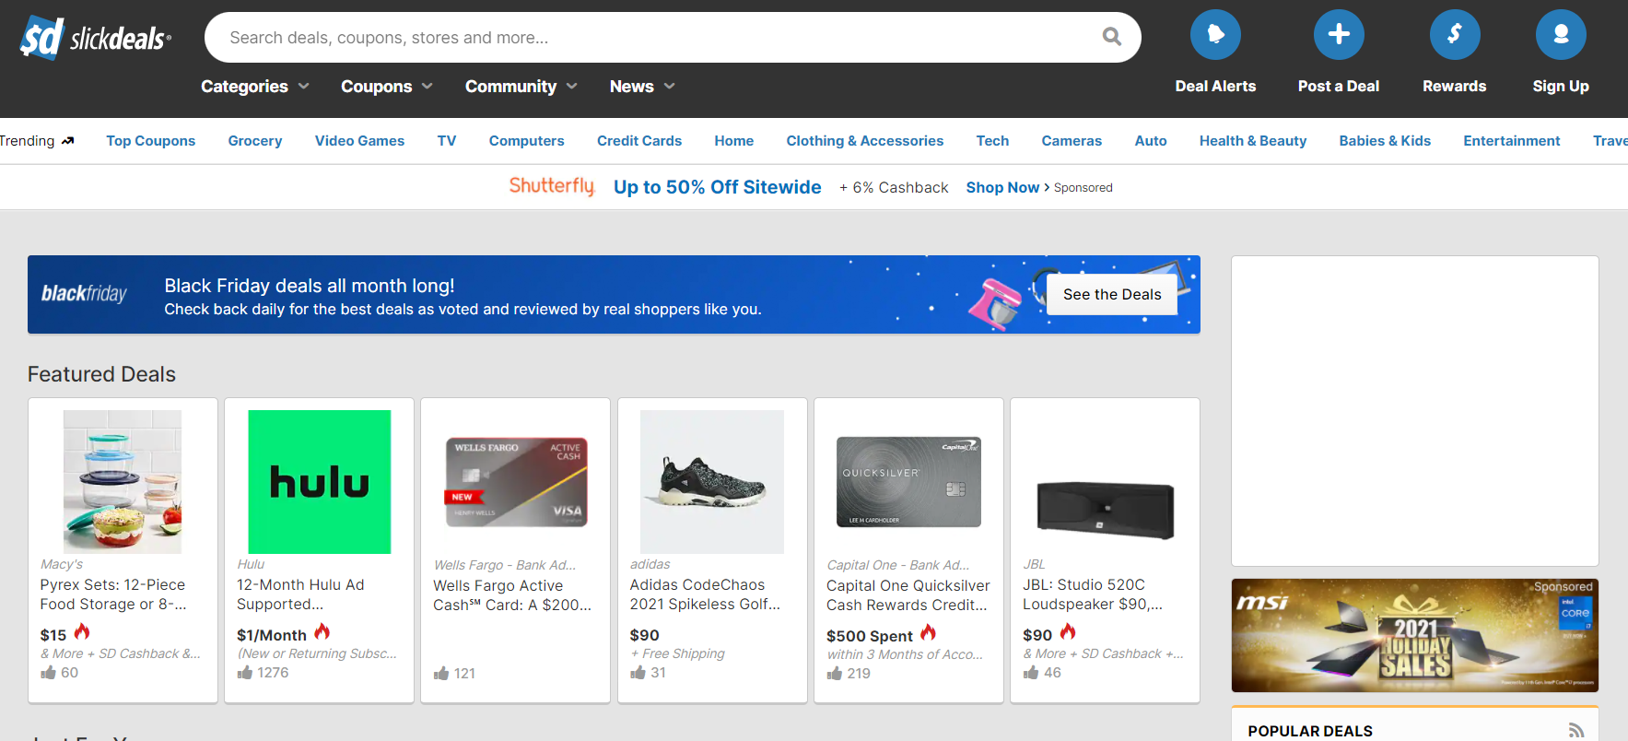Open the JBL loudspeaker thumbnail
The image size is (1628, 741).
click(x=1106, y=509)
